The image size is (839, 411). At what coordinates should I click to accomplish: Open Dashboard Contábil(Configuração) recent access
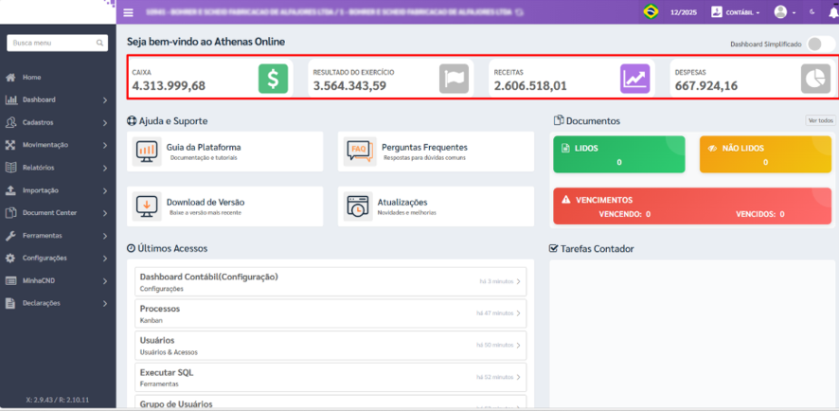[330, 282]
